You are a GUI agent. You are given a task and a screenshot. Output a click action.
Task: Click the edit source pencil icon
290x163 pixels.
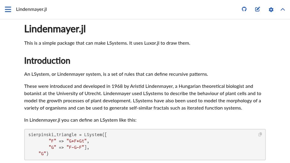(257, 9)
